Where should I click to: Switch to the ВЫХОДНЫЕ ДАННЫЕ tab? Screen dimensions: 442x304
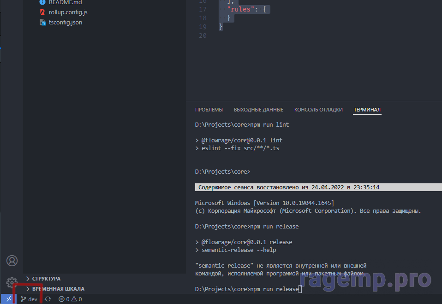click(258, 110)
